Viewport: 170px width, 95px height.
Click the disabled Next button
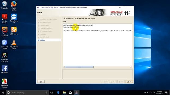pyautogui.click(x=113, y=82)
